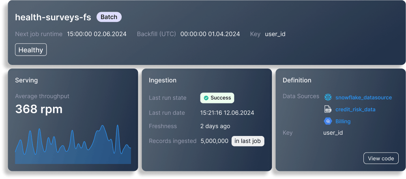Open the snowflake_datasource link
406x179 pixels.
pyautogui.click(x=363, y=98)
